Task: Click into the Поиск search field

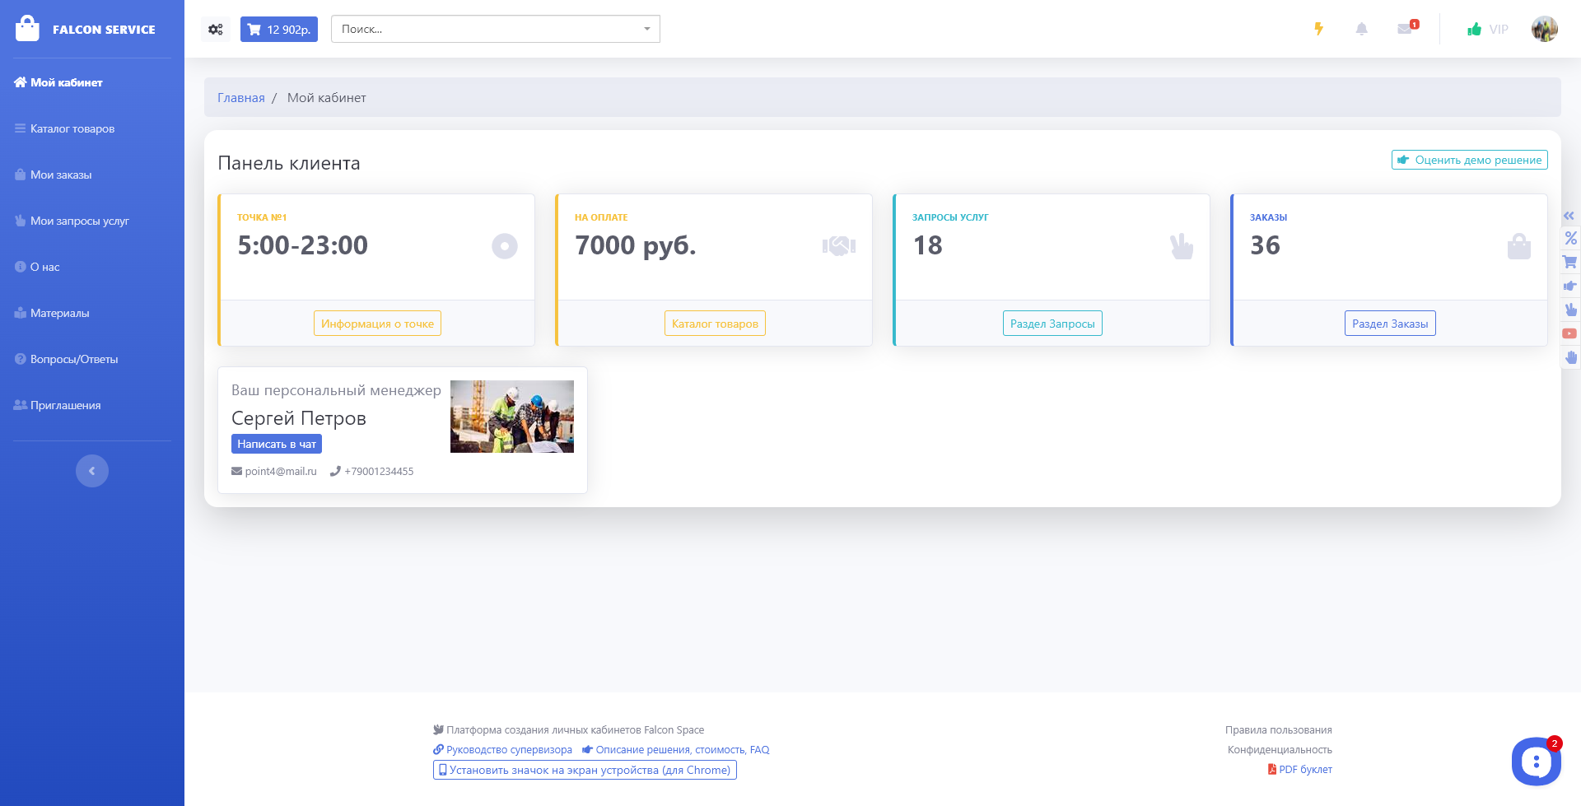Action: 486,30
